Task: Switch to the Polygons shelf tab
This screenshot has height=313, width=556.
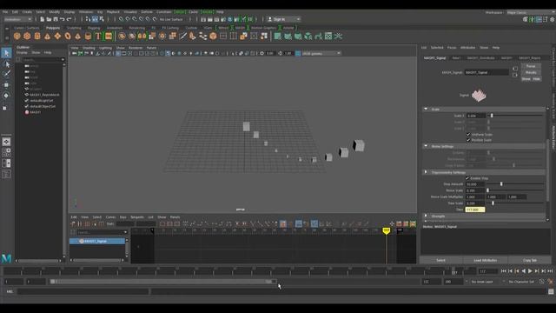Action: [x=53, y=28]
